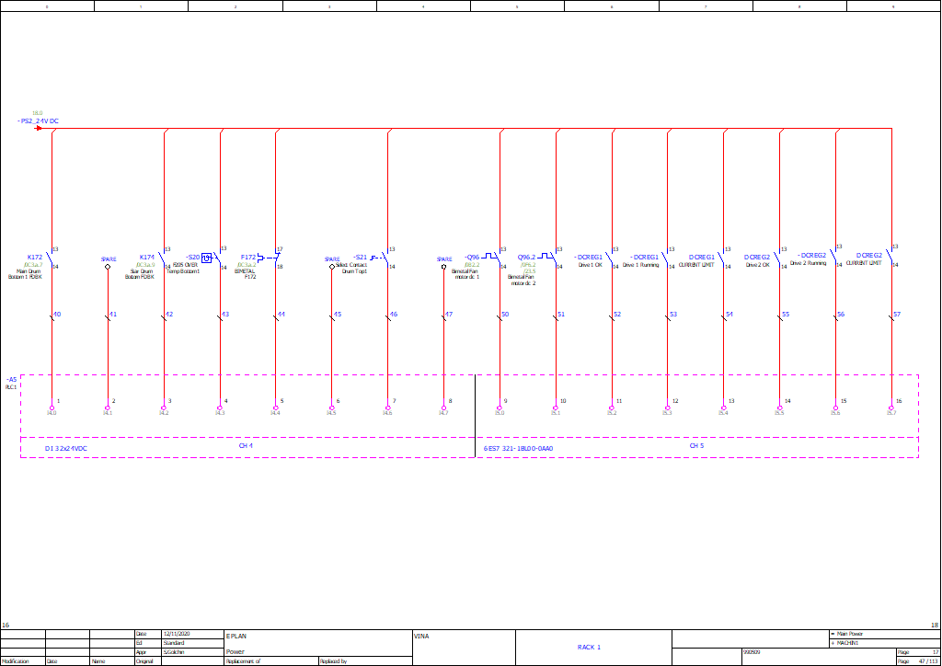
Task: Click the wire number 50 label
Action: pos(505,315)
